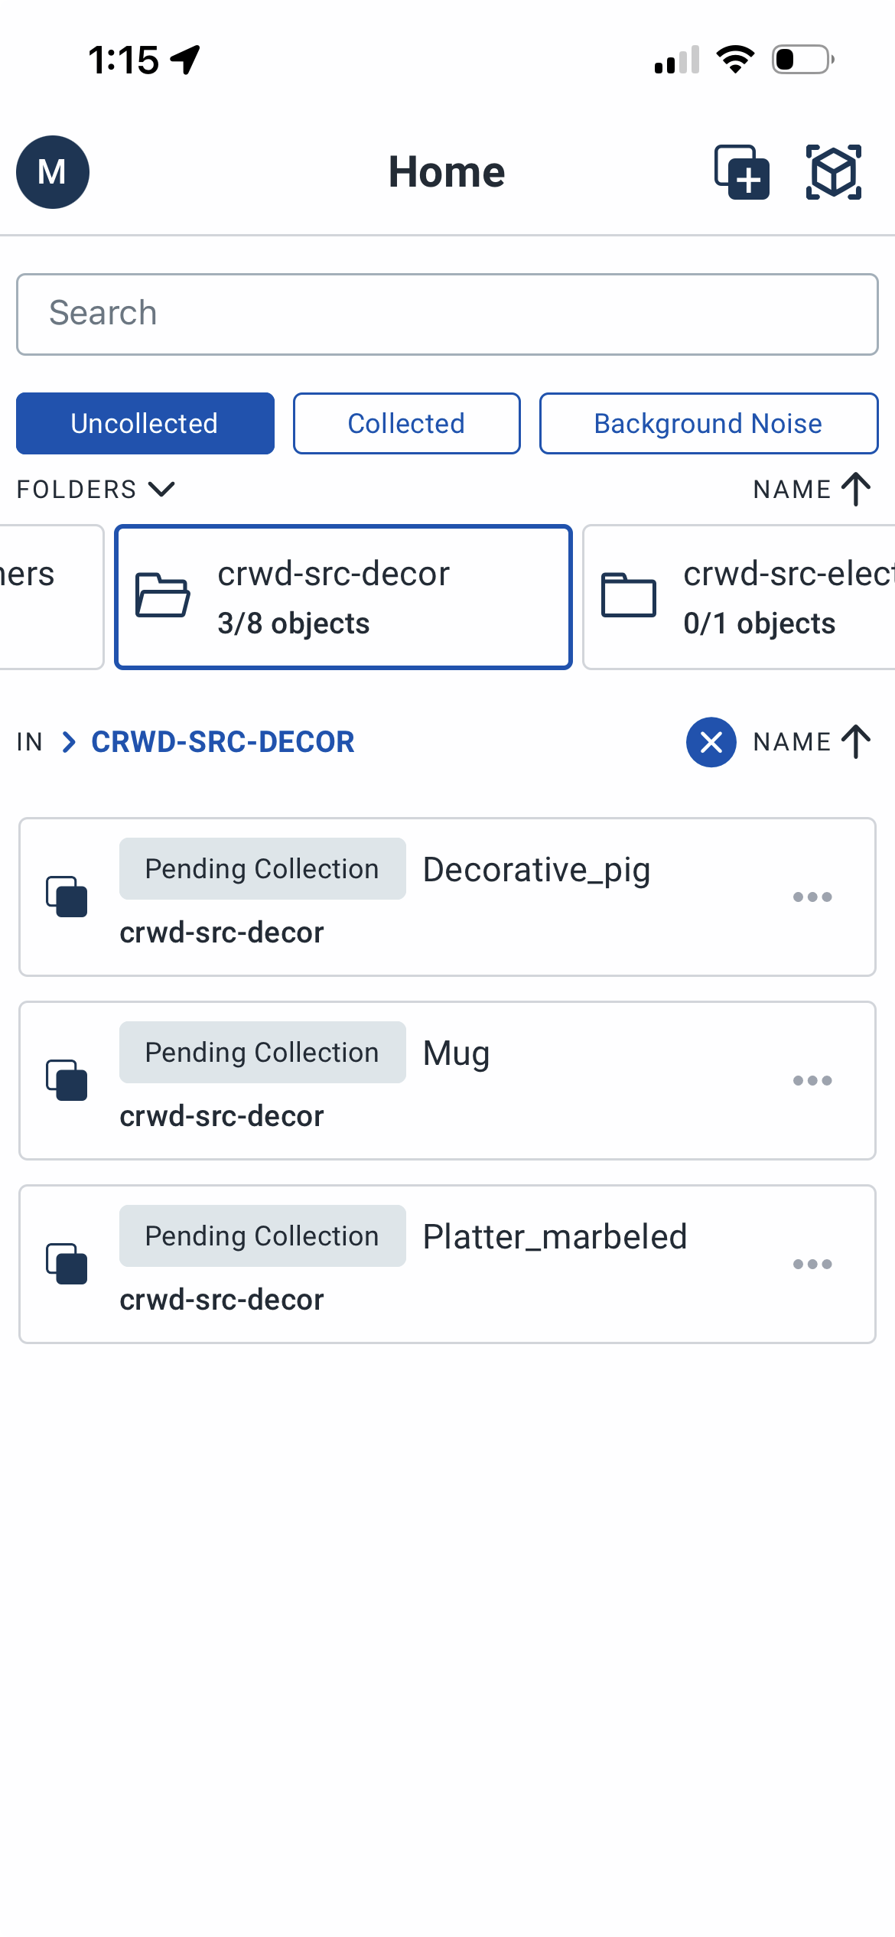Reverse folder sort with top NAME arrow
The height and width of the screenshot is (1937, 895).
tap(855, 488)
